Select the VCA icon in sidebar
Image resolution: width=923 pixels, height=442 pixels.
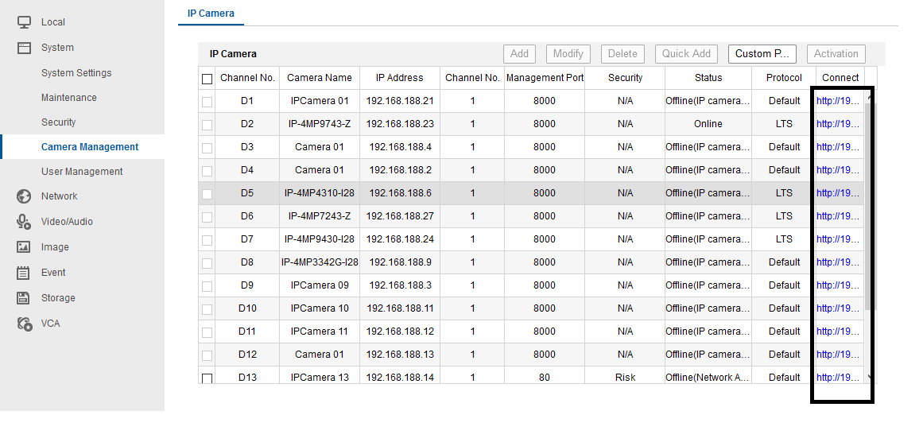click(24, 324)
